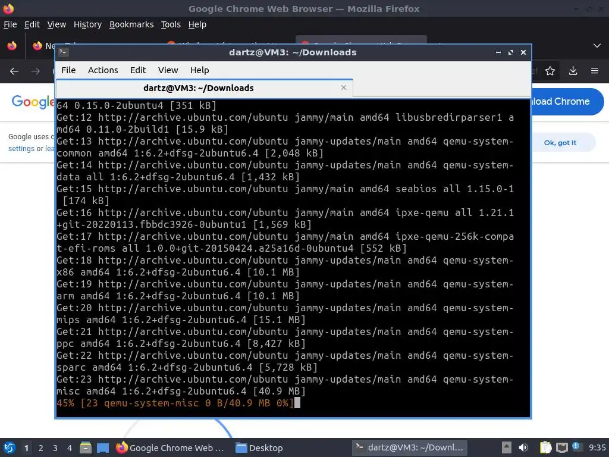
Task: Open the terminal Help menu
Action: pos(200,70)
